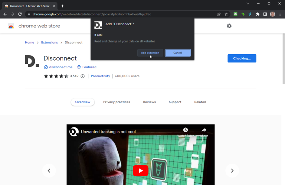Open the Productivity category link
The height and width of the screenshot is (185, 285).
100,76
